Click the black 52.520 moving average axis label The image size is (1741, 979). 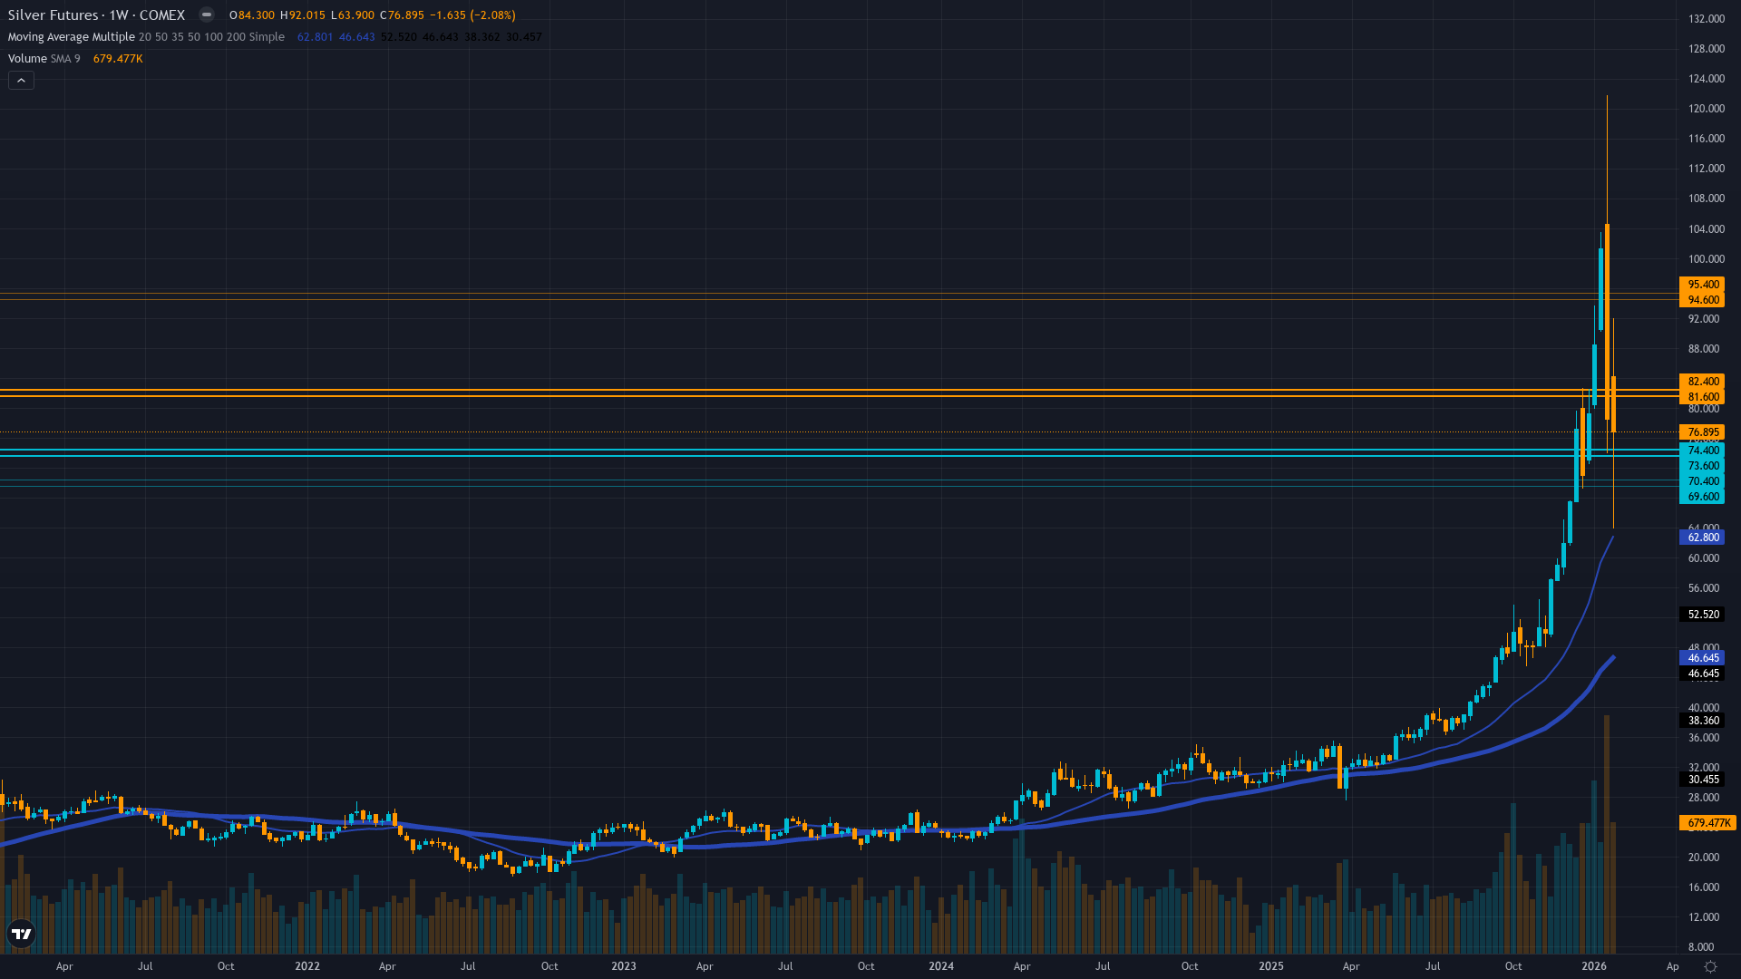pyautogui.click(x=1702, y=615)
